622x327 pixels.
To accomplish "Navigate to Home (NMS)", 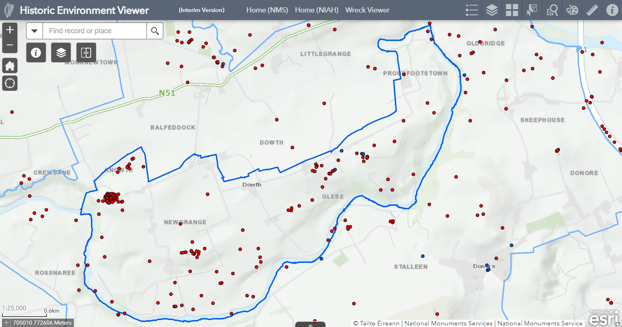I will (267, 10).
